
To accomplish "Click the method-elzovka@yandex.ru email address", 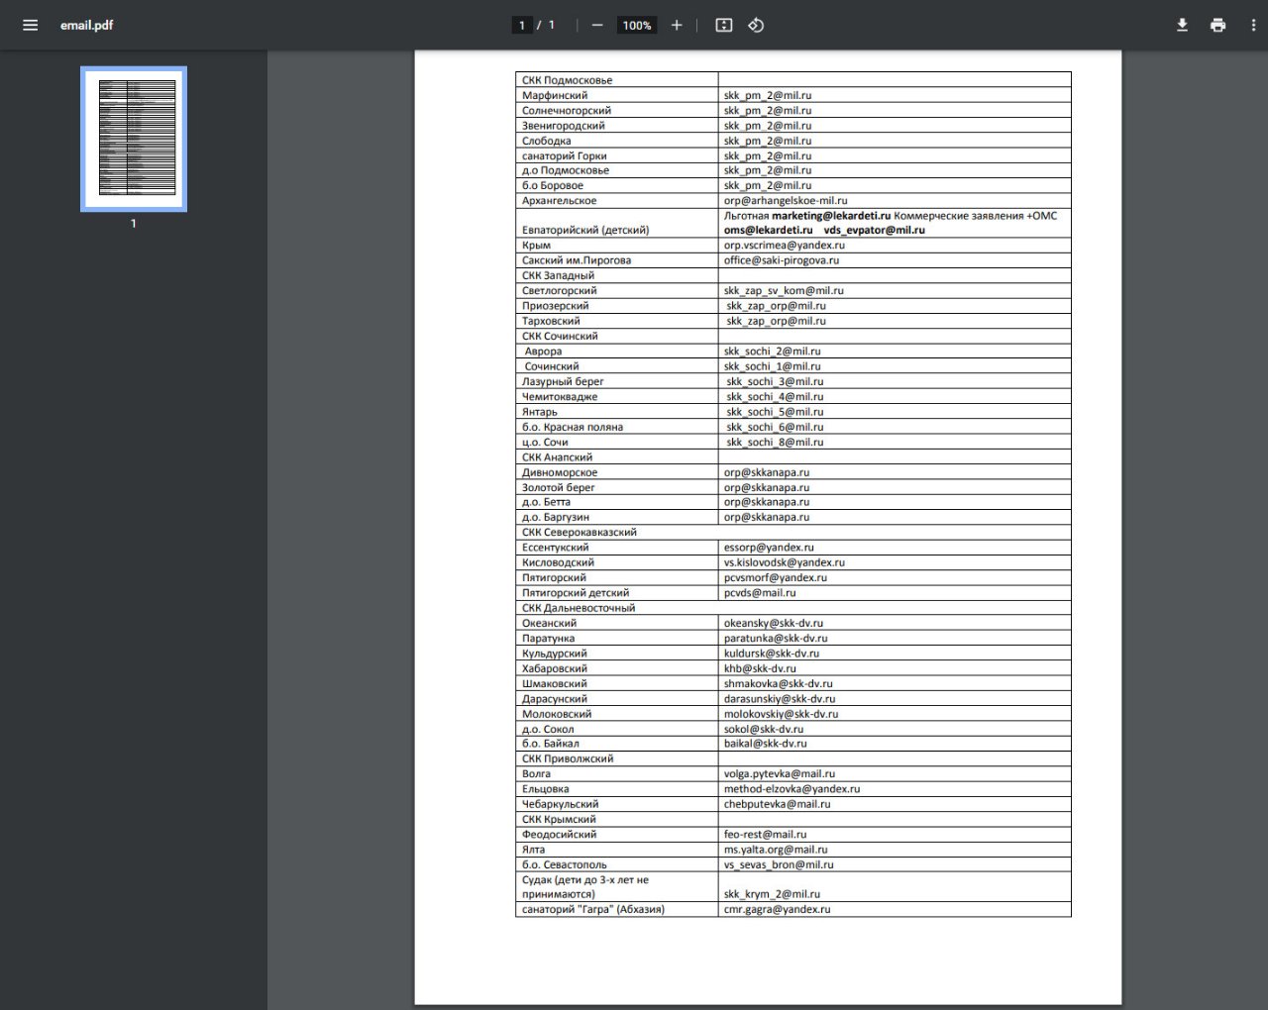I will tap(792, 789).
